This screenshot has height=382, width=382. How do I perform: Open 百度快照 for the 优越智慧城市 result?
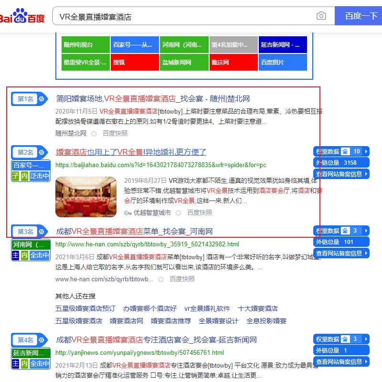point(200,212)
